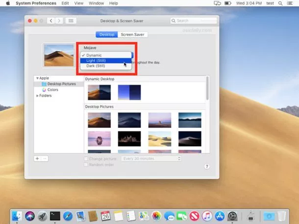
Task: Switch to the Desktop tab
Action: (107, 34)
